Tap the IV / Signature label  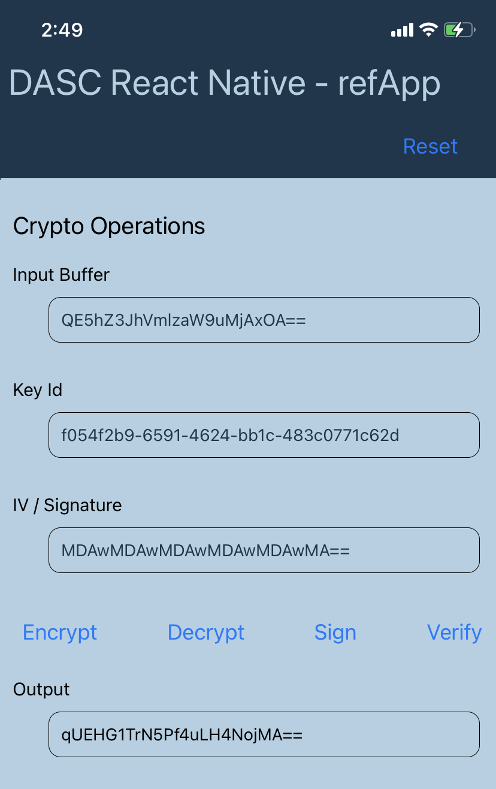point(67,505)
